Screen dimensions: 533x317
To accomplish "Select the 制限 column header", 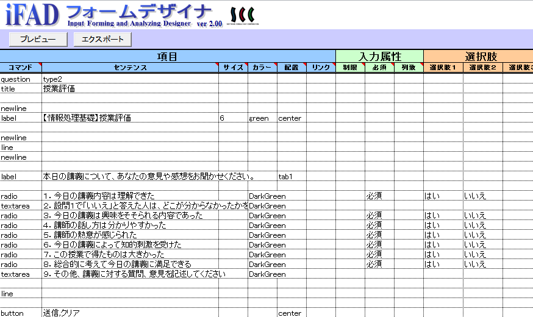I will pyautogui.click(x=350, y=68).
